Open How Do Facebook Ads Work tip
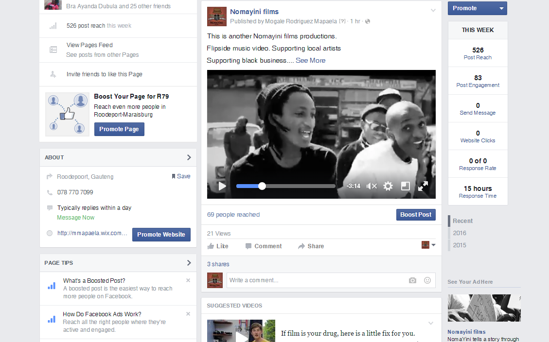 pos(102,314)
